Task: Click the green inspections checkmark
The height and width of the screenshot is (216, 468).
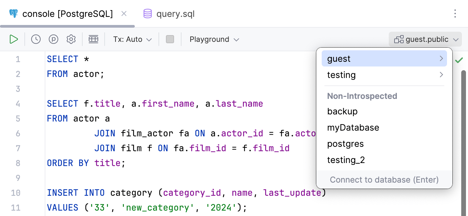Action: pyautogui.click(x=459, y=60)
